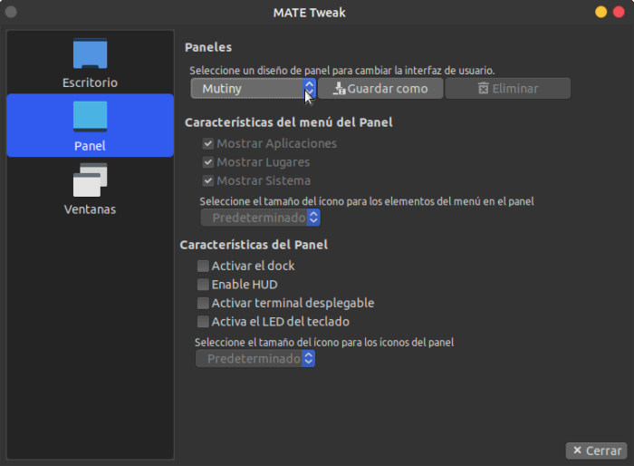
Task: Open panel icon size Predeterminado dropdown
Action: click(x=255, y=359)
